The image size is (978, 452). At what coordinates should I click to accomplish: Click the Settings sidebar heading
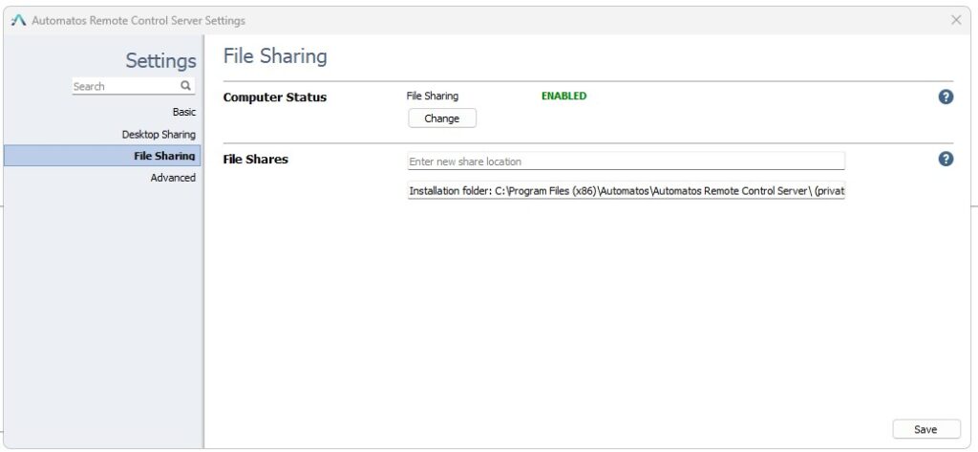point(160,60)
